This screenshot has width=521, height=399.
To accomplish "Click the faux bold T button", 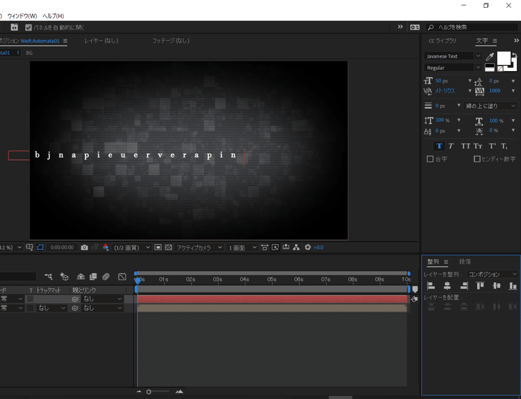I will click(439, 146).
